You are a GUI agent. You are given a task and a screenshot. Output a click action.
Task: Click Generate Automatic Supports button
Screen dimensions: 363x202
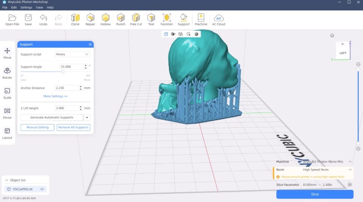click(x=52, y=117)
